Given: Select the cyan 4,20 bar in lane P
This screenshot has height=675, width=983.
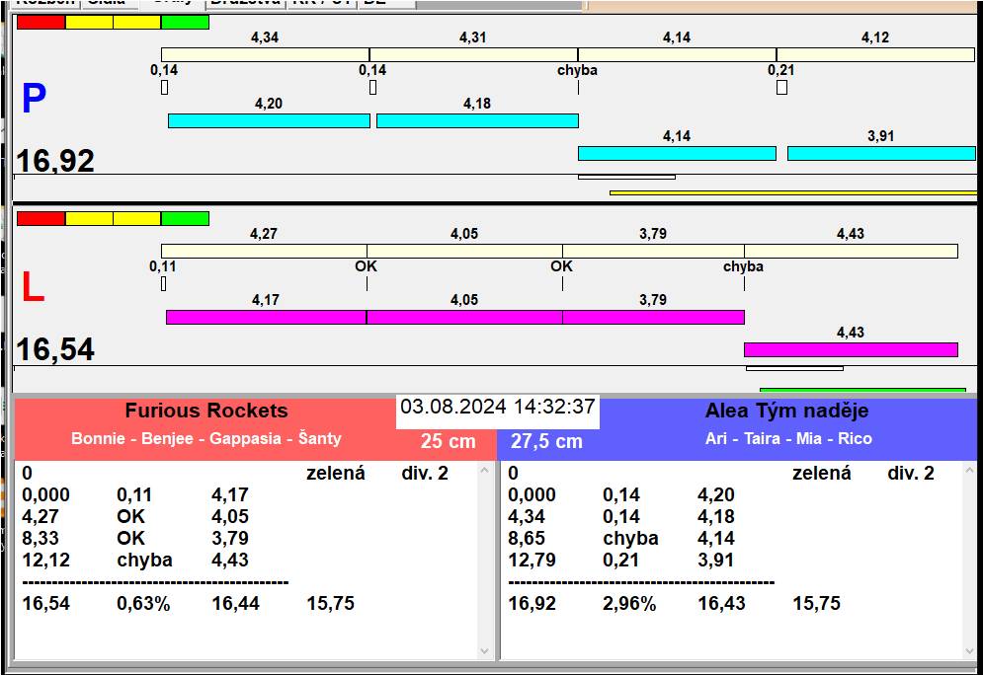Looking at the screenshot, I should tap(269, 120).
